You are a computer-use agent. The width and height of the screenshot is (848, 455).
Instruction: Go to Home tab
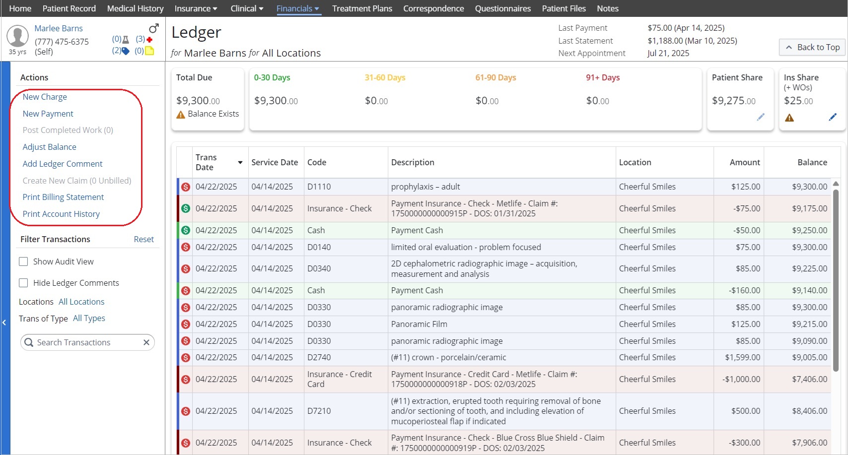[x=20, y=8]
